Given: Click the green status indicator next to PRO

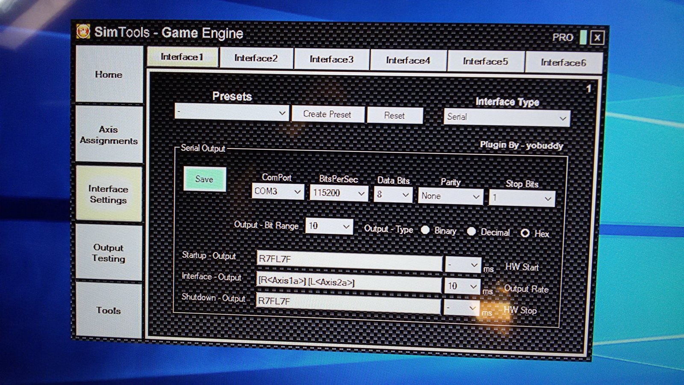Looking at the screenshot, I should tap(583, 37).
